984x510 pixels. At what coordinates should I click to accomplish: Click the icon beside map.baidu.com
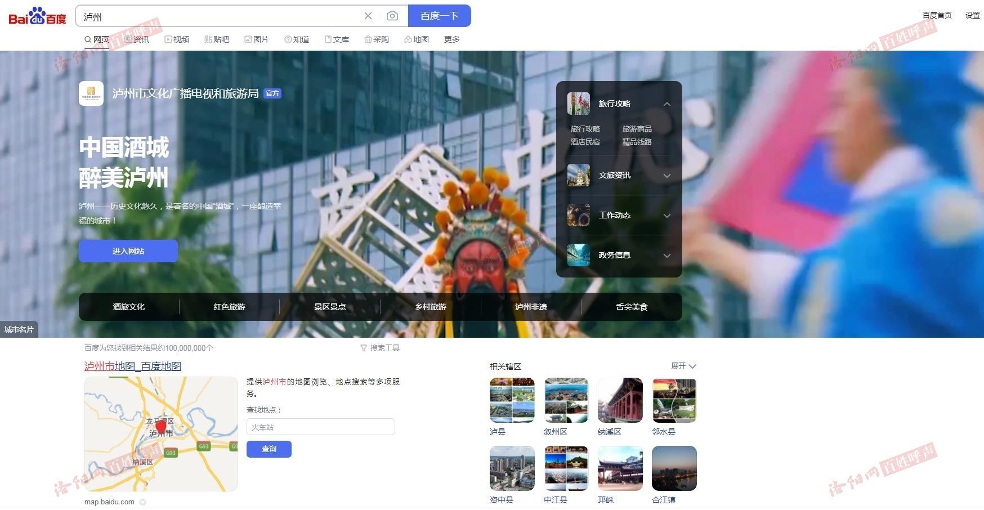pyautogui.click(x=143, y=502)
